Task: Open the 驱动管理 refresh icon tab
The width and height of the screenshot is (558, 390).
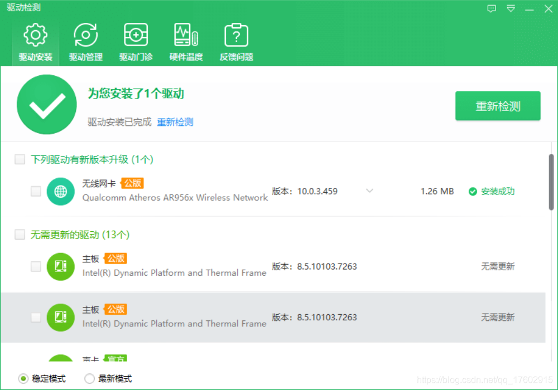Action: 86,42
